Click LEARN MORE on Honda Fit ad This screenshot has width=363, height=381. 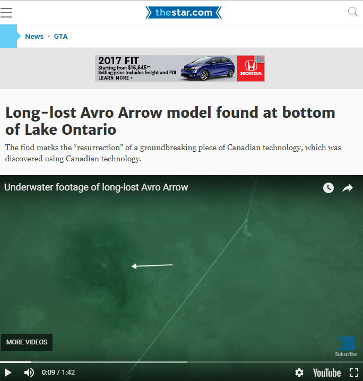(x=115, y=78)
